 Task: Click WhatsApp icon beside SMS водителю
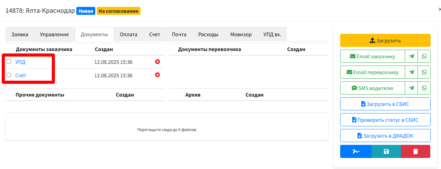(x=424, y=88)
